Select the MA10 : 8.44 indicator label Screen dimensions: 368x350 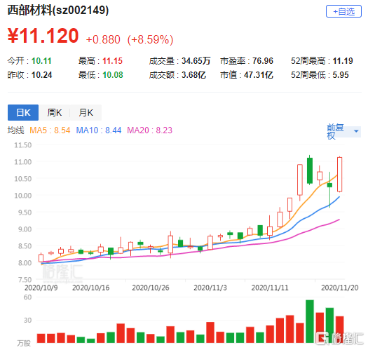point(99,130)
